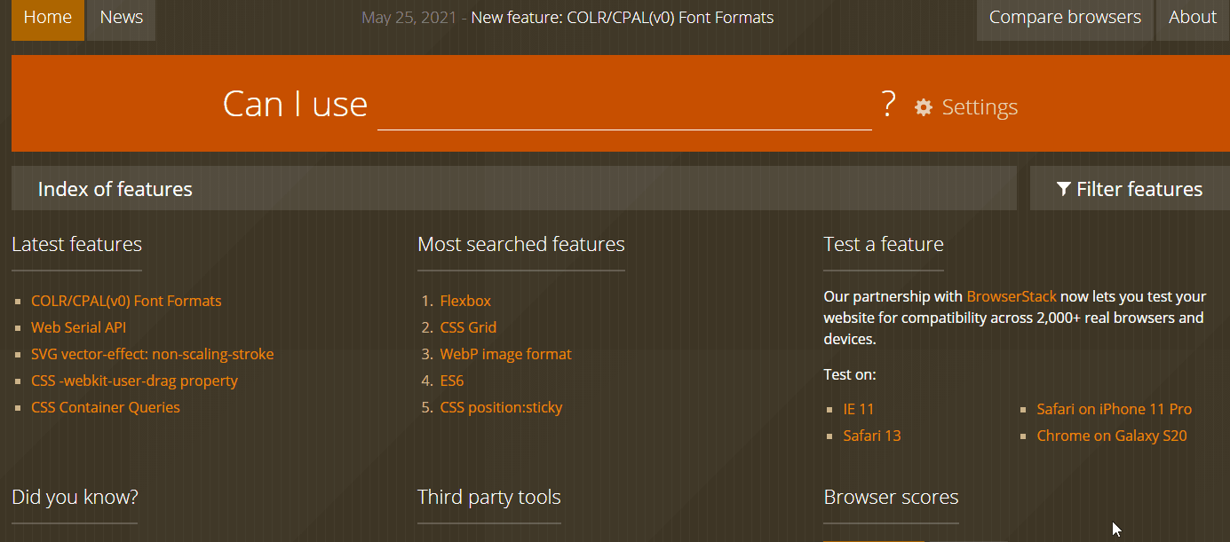Click the Did you know? heading

tap(75, 497)
